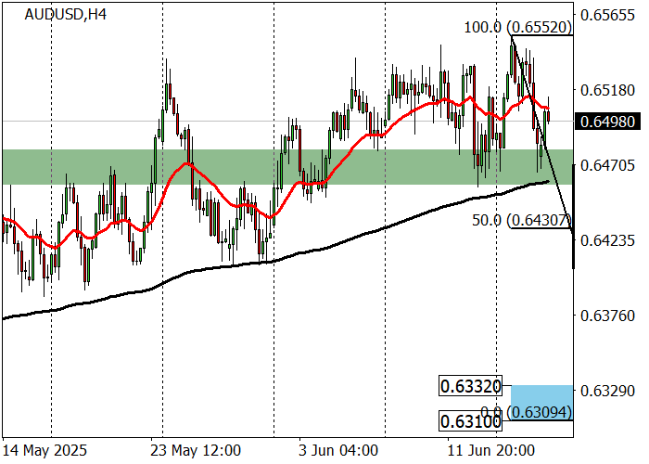Click the 0.63320 price label box
This screenshot has width=649, height=464.
(x=471, y=387)
